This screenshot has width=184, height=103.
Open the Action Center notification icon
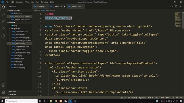coord(181,101)
